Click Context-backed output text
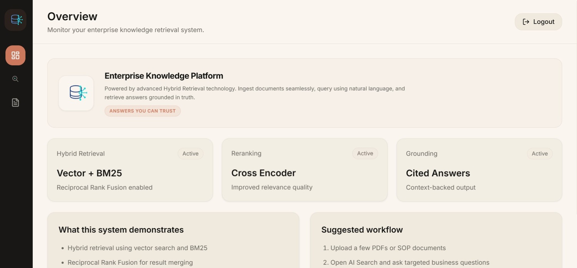This screenshot has width=577, height=268. point(441,187)
